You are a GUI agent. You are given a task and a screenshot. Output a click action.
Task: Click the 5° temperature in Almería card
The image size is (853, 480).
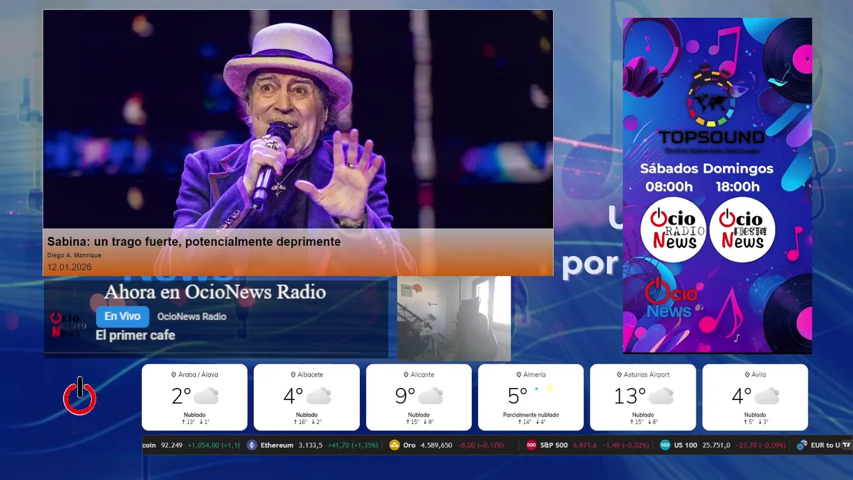coord(517,396)
